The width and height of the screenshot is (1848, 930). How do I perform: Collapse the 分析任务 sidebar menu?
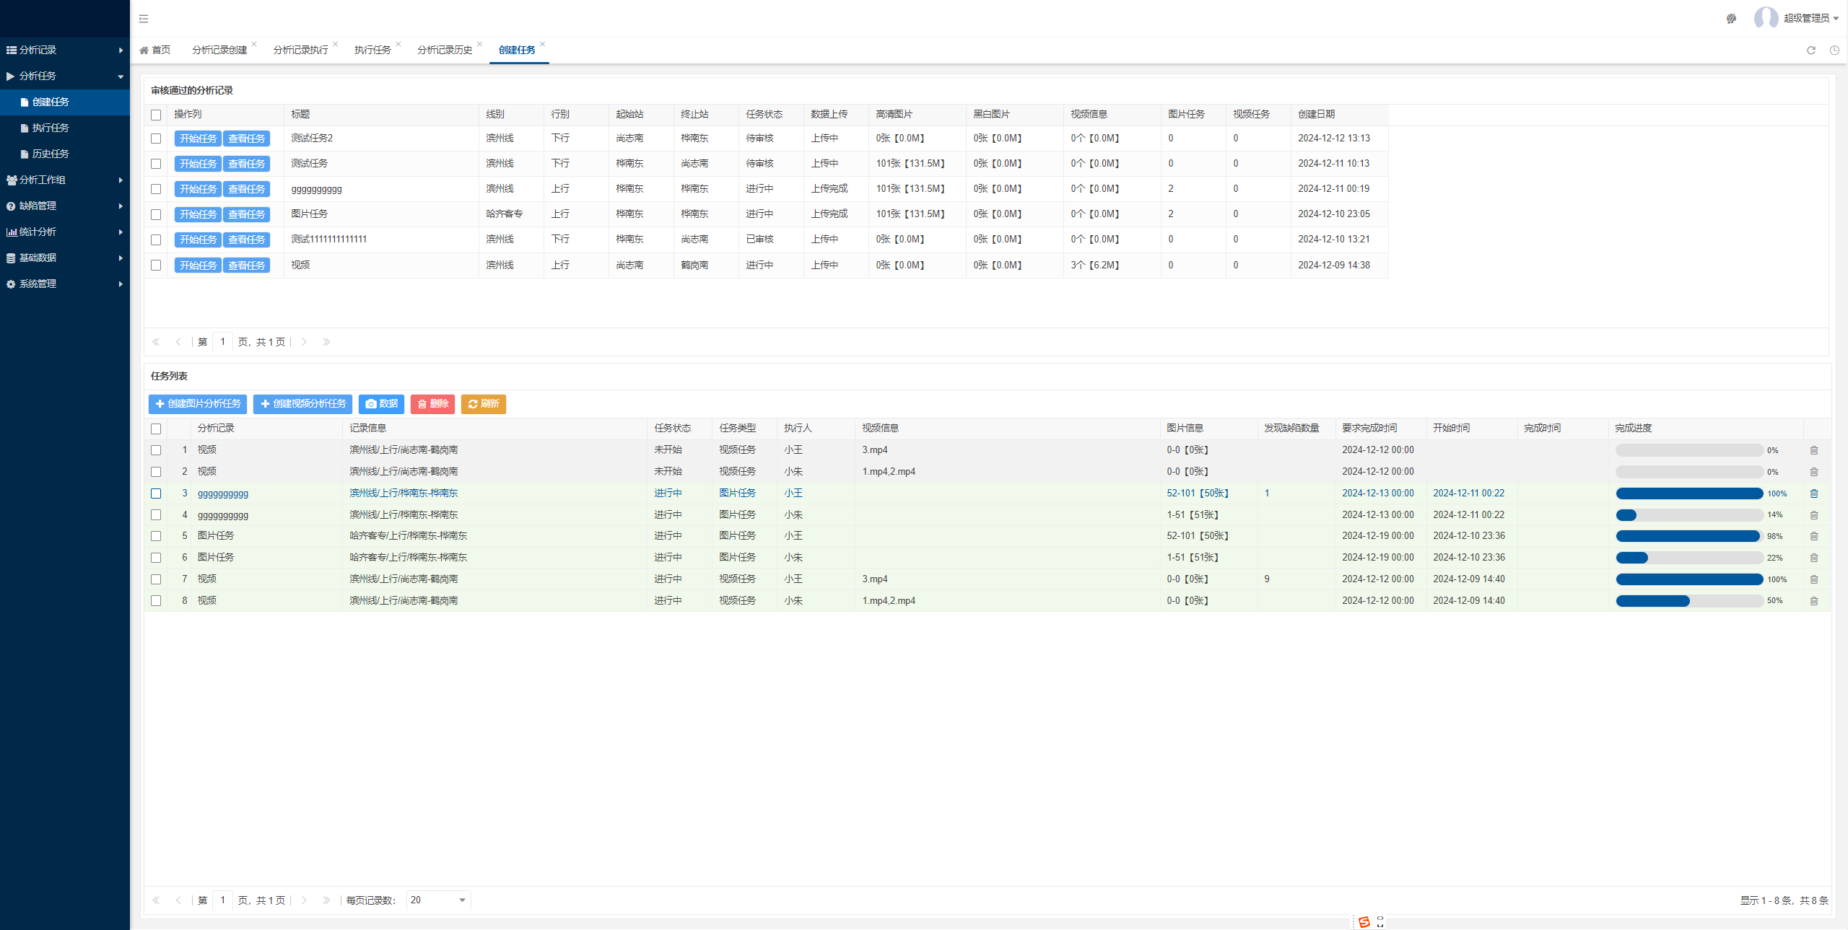(65, 76)
